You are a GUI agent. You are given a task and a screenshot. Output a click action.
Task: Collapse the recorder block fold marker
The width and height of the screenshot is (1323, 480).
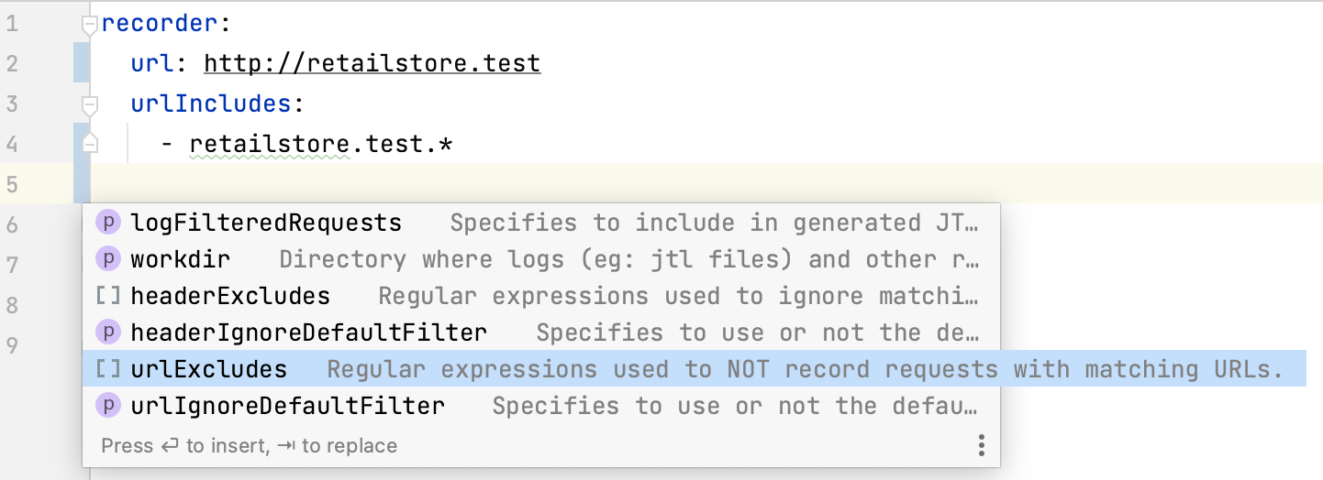89,25
